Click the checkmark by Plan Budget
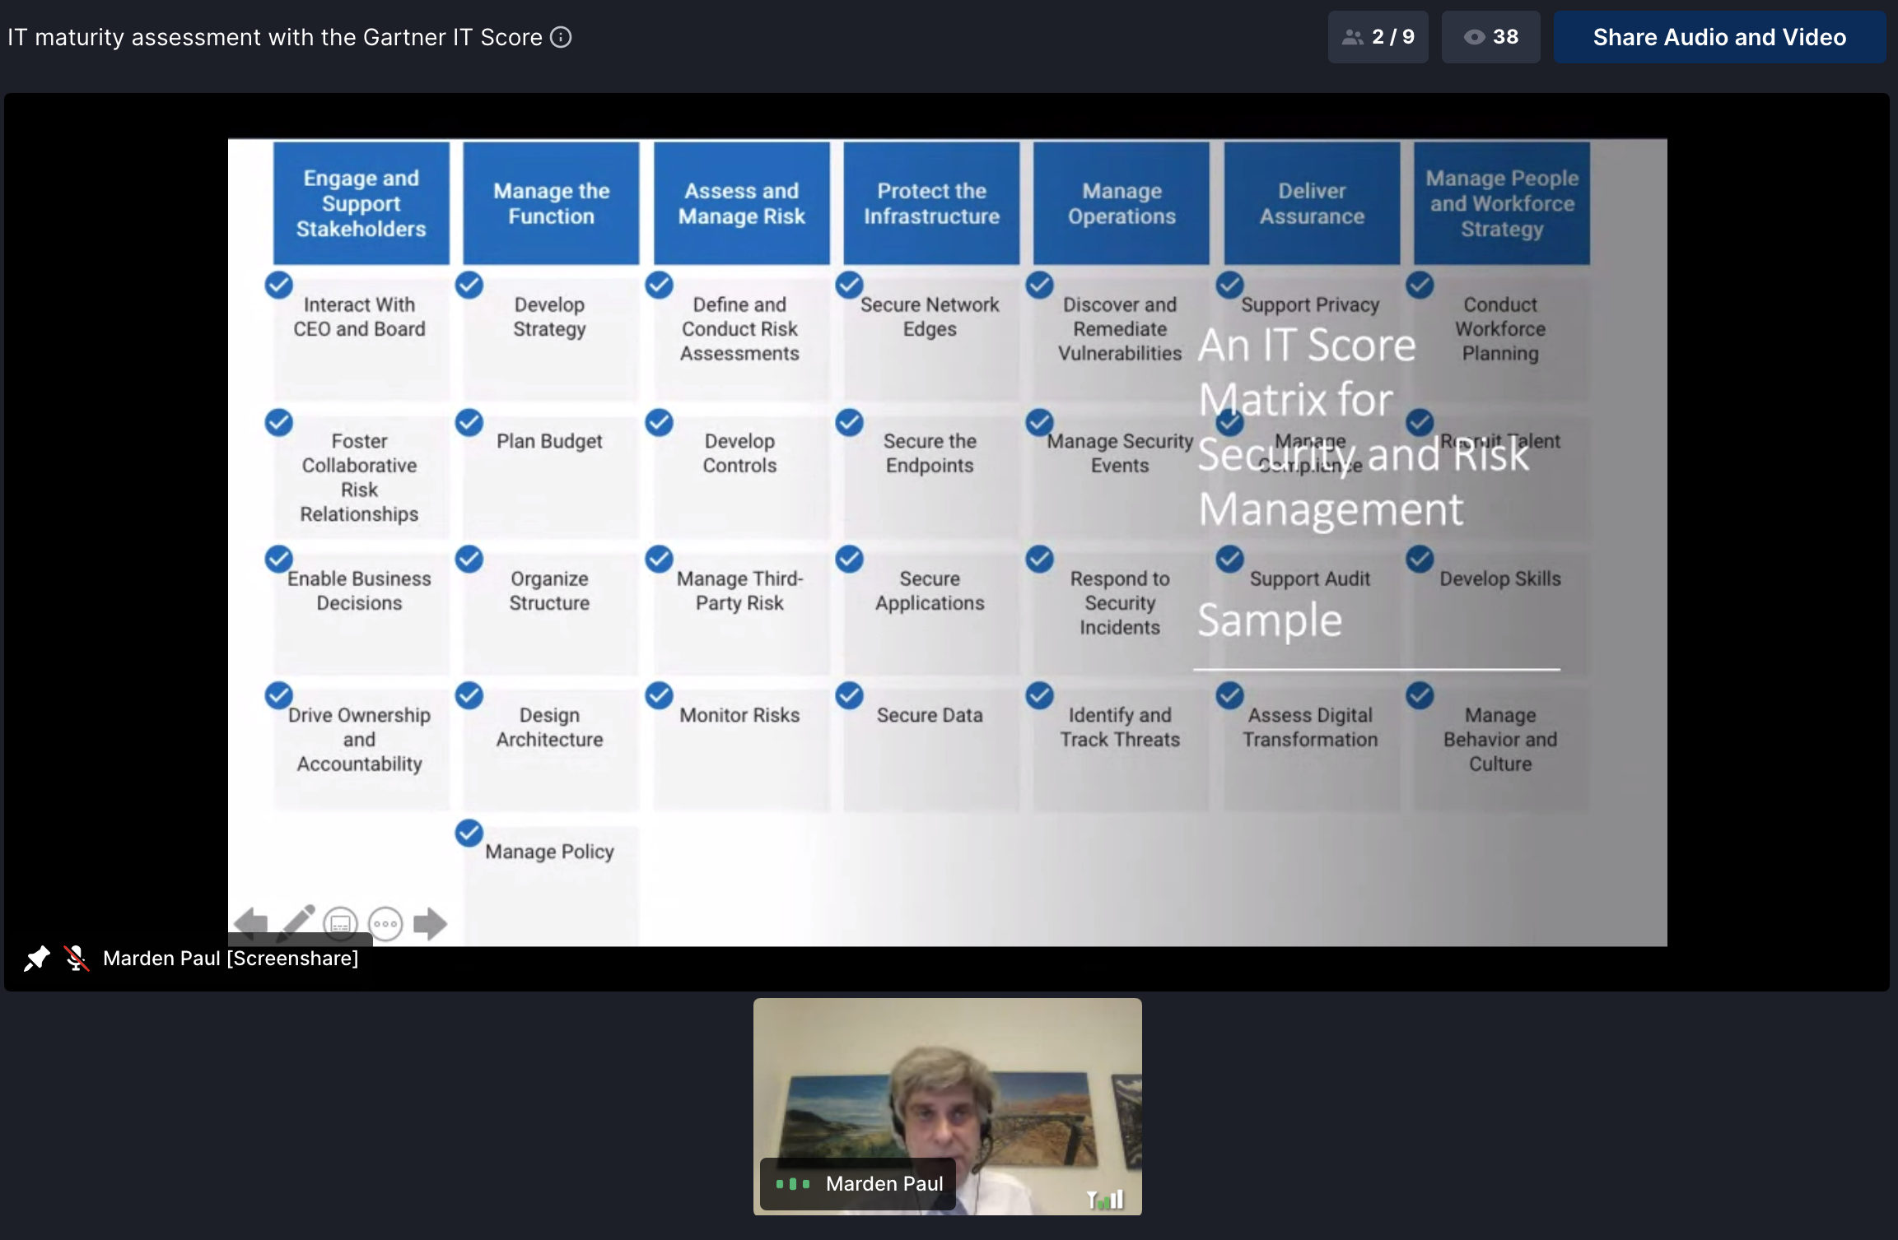The image size is (1898, 1240). 469,422
